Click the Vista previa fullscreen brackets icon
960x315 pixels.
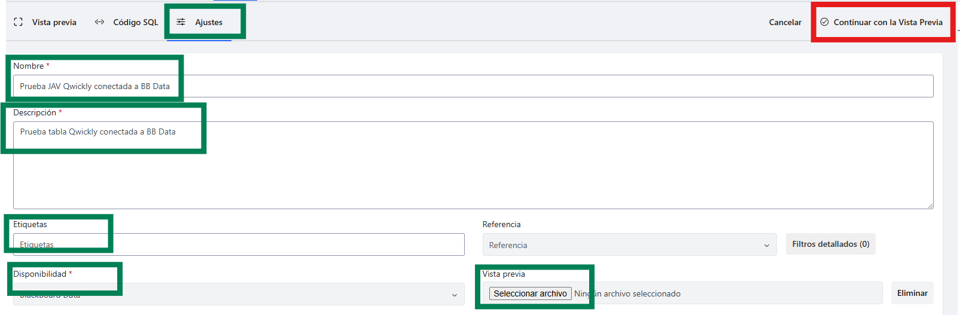click(x=19, y=22)
